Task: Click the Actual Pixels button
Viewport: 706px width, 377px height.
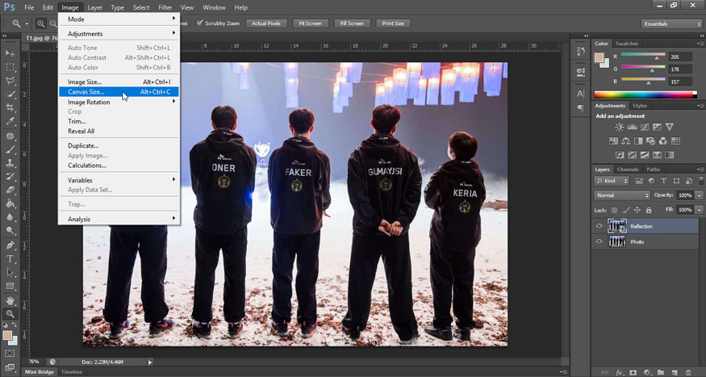Action: [266, 23]
